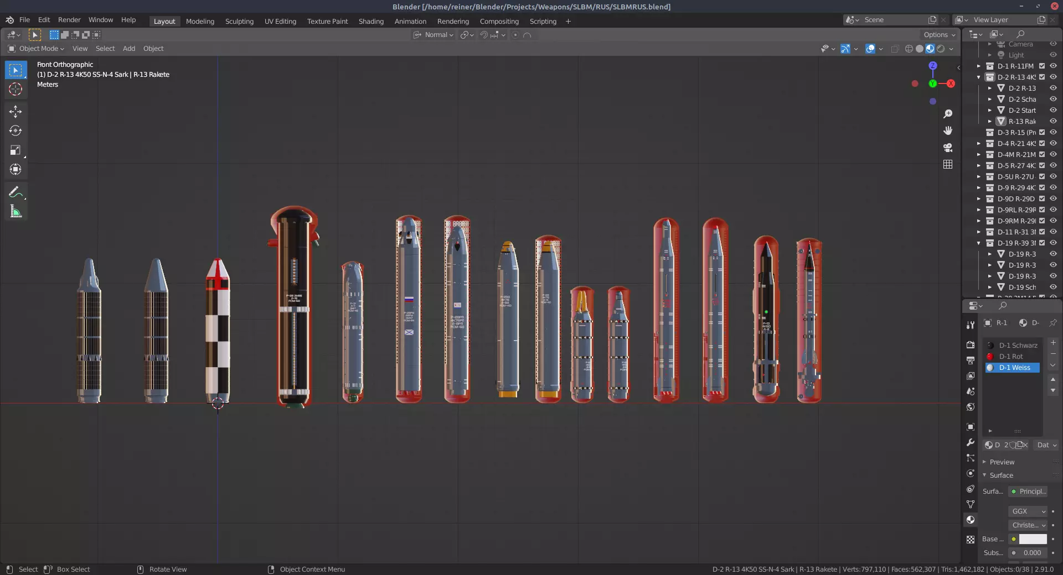The width and height of the screenshot is (1063, 575).
Task: Open the Object Data mesh tab
Action: point(971,504)
